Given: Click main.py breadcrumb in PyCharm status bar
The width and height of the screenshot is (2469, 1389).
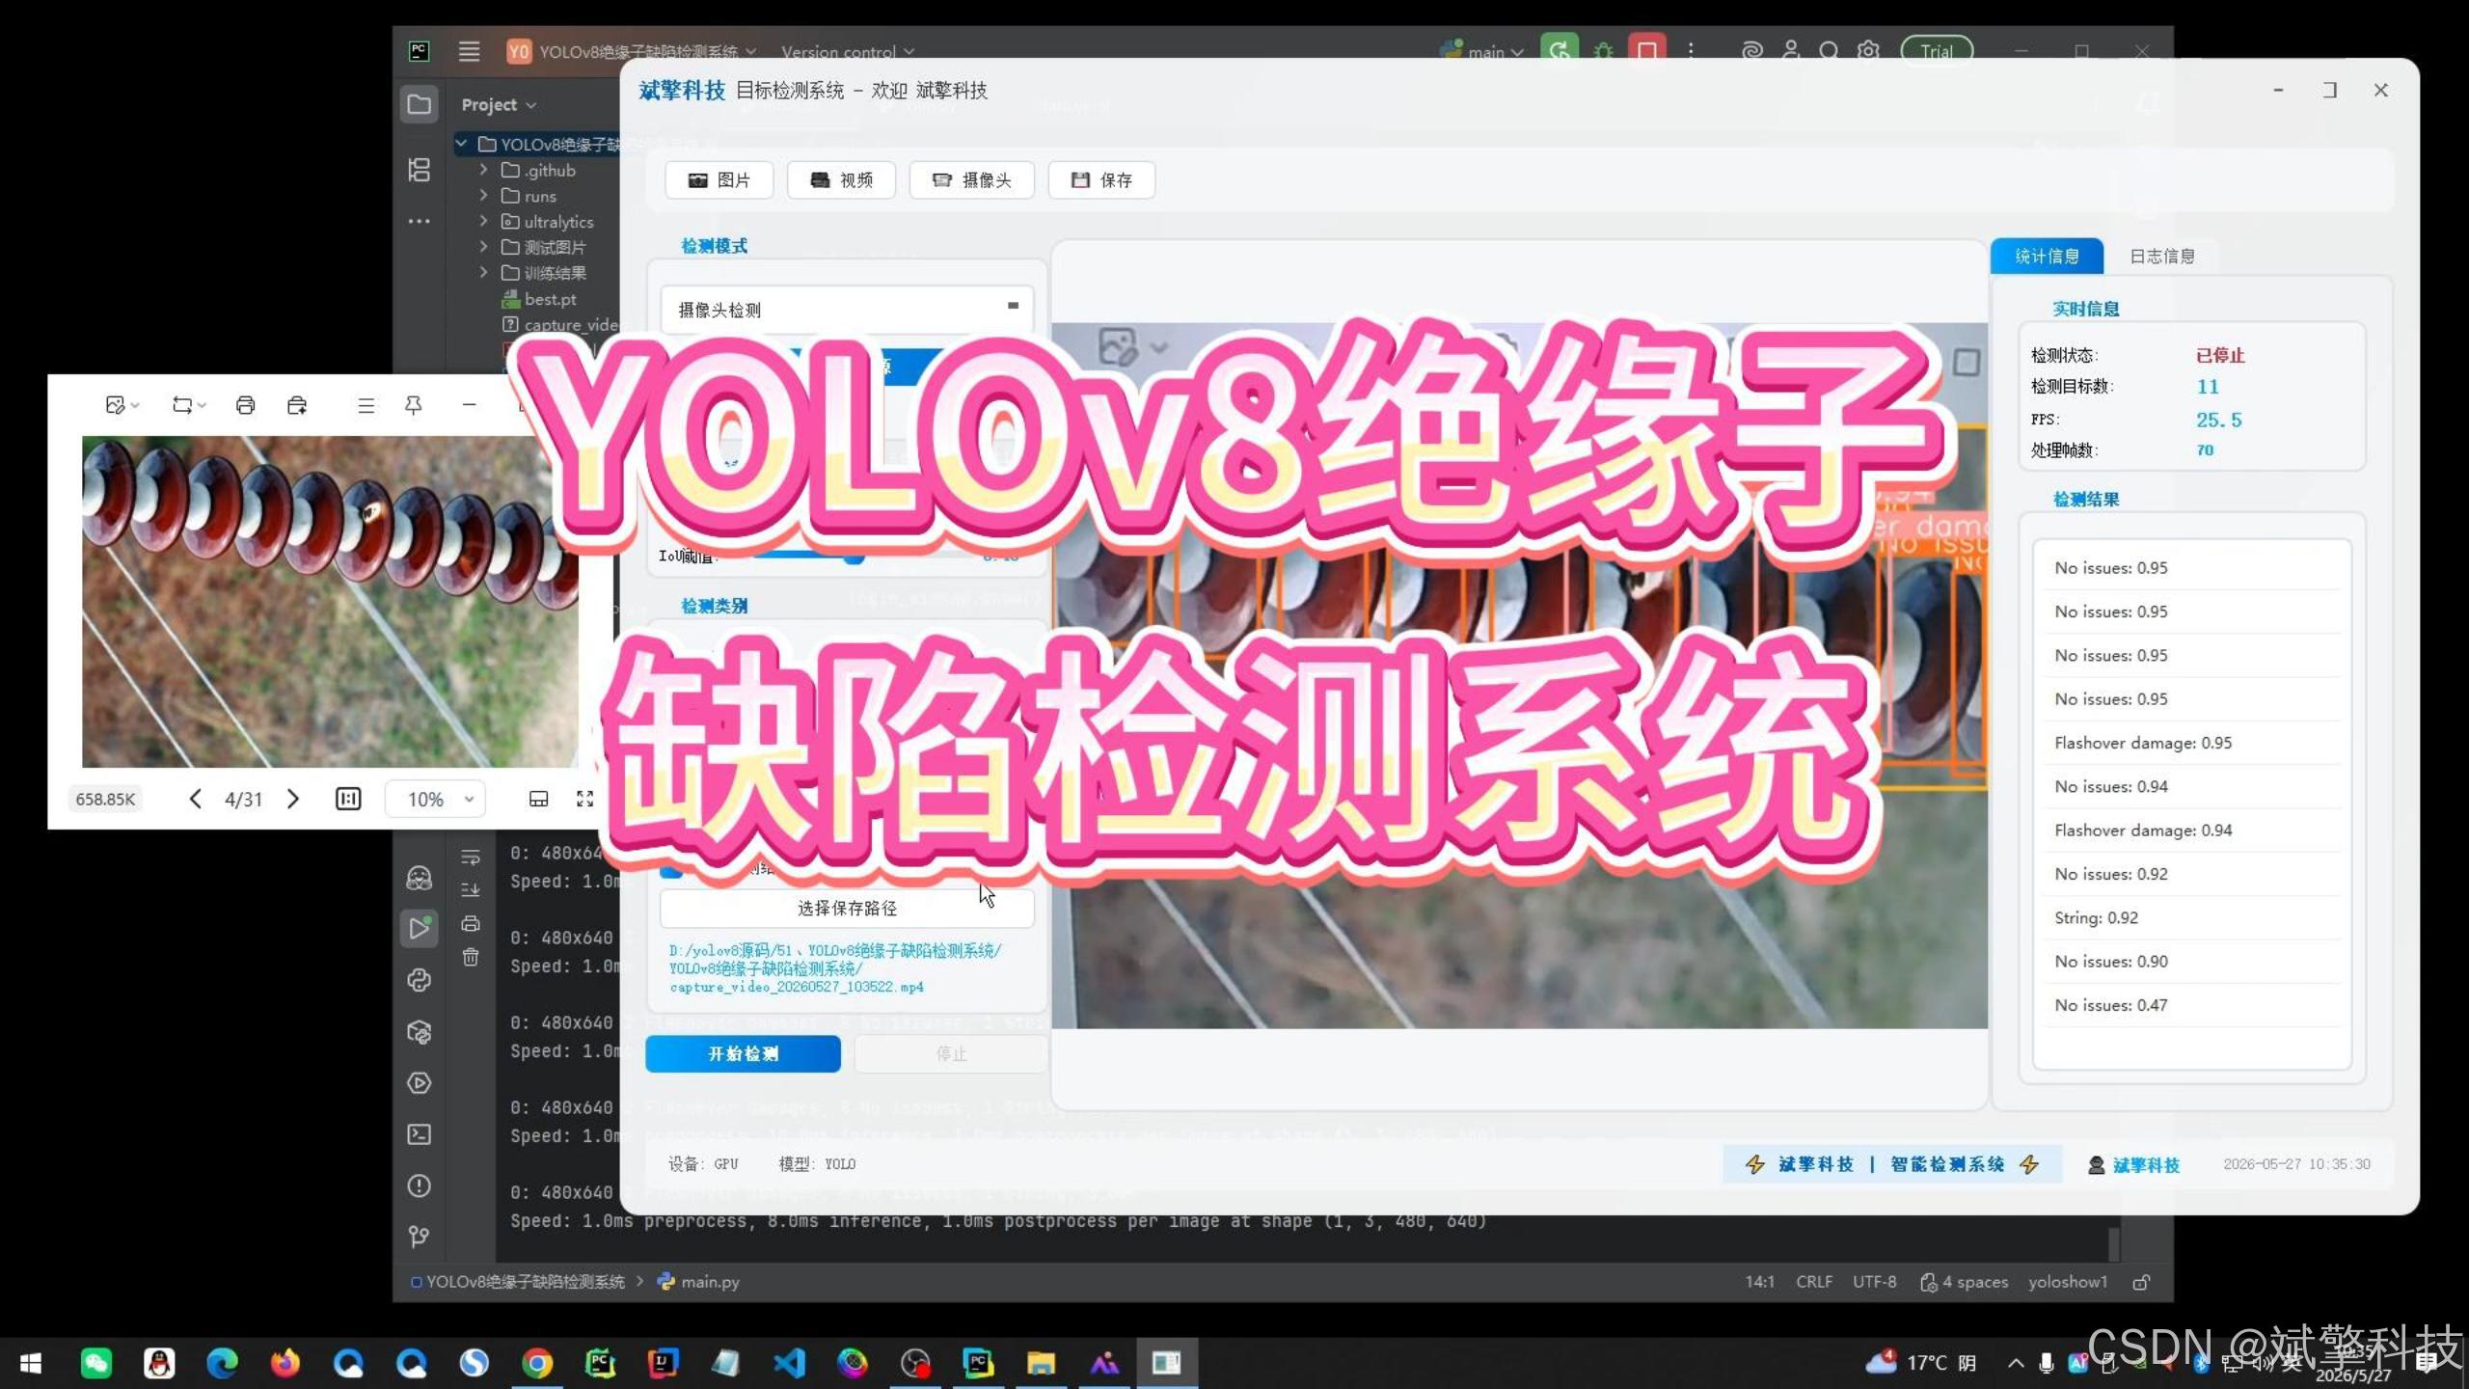Looking at the screenshot, I should click(699, 1282).
